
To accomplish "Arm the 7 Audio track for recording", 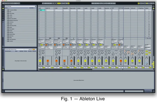I will [85, 64].
